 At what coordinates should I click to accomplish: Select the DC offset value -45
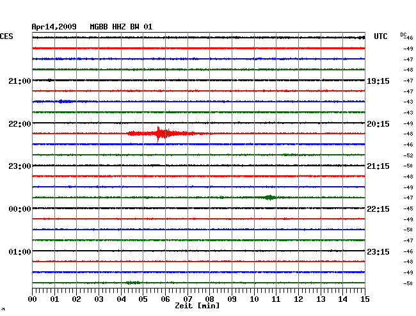[408, 209]
